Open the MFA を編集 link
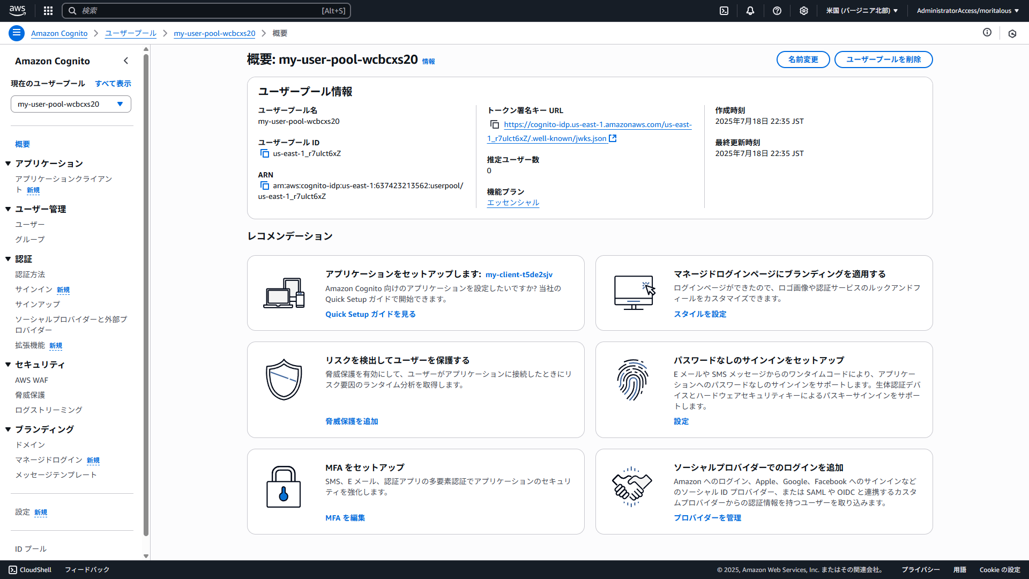The width and height of the screenshot is (1029, 579). [345, 518]
